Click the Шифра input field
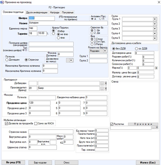The image size is (161, 165). pyautogui.click(x=42, y=18)
